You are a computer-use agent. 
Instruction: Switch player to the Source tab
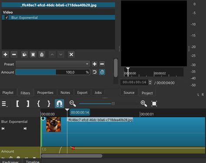pyautogui.click(x=129, y=93)
